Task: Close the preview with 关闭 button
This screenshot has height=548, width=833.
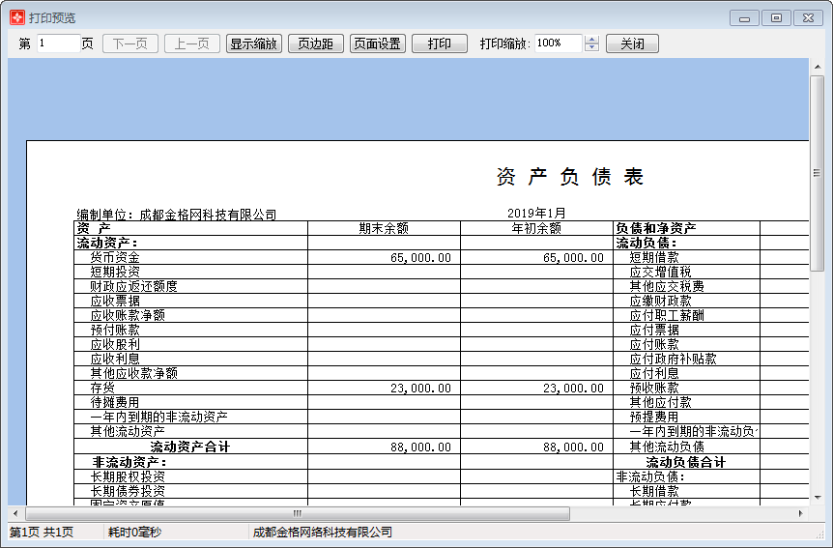Action: [x=632, y=43]
